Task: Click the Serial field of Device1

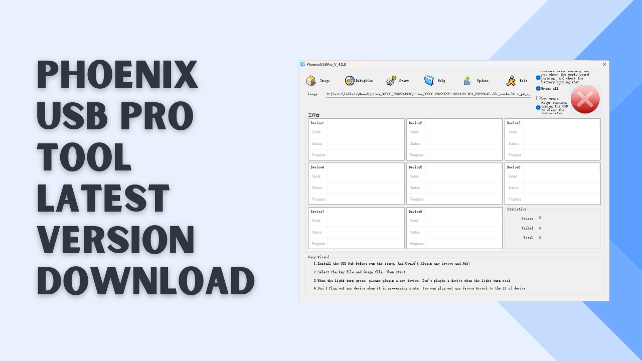Action: [365, 132]
